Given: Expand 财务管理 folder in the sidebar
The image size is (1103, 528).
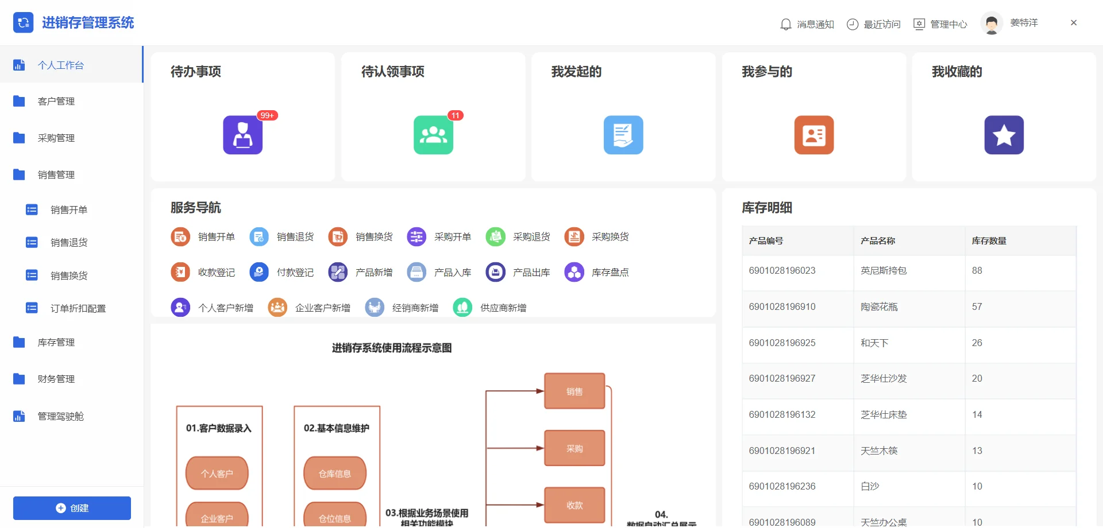Looking at the screenshot, I should [71, 379].
